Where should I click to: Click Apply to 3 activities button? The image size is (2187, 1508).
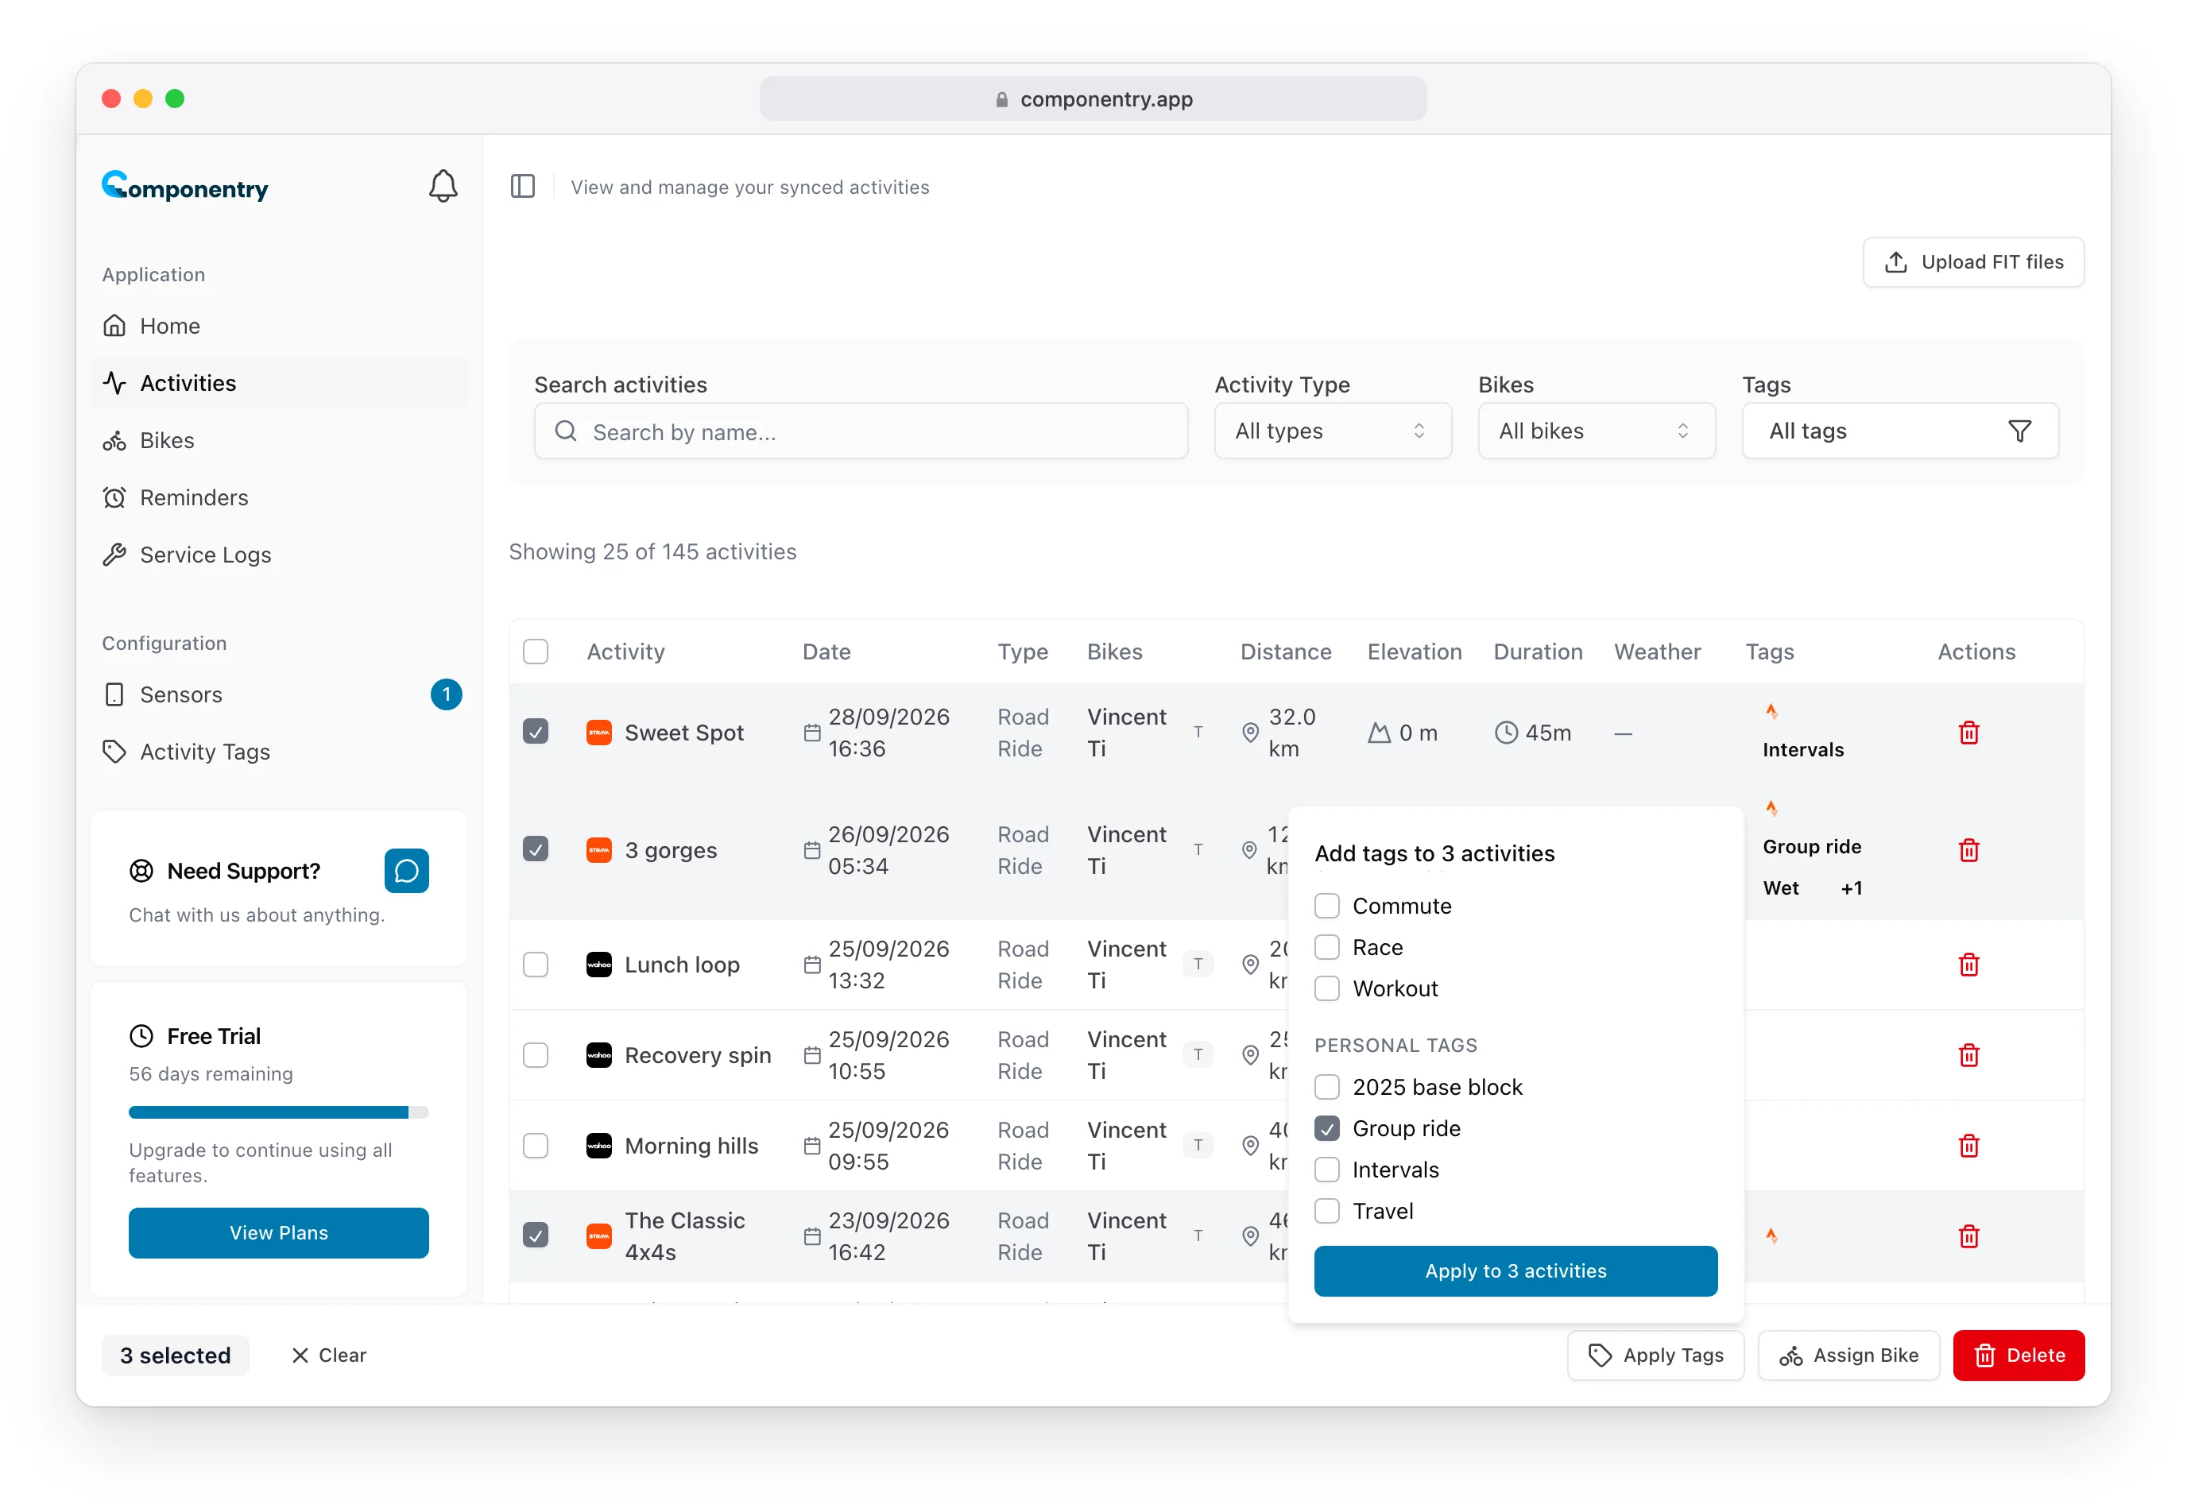1515,1270
